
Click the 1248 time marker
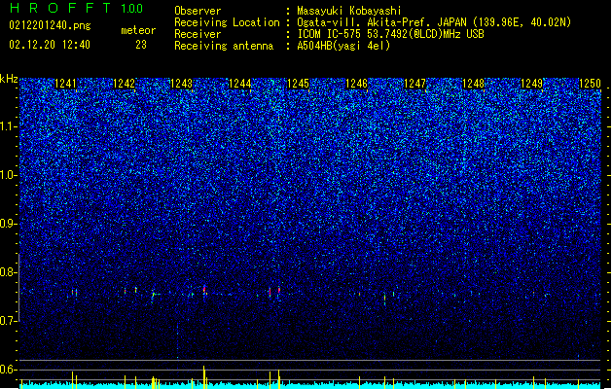pos(473,84)
